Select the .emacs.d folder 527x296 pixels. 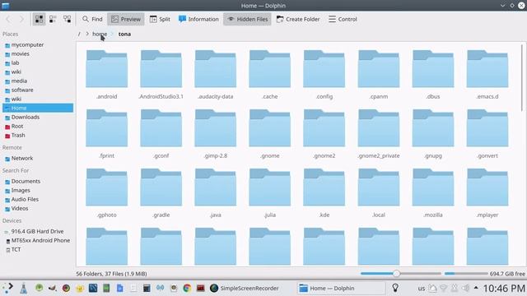coord(487,75)
